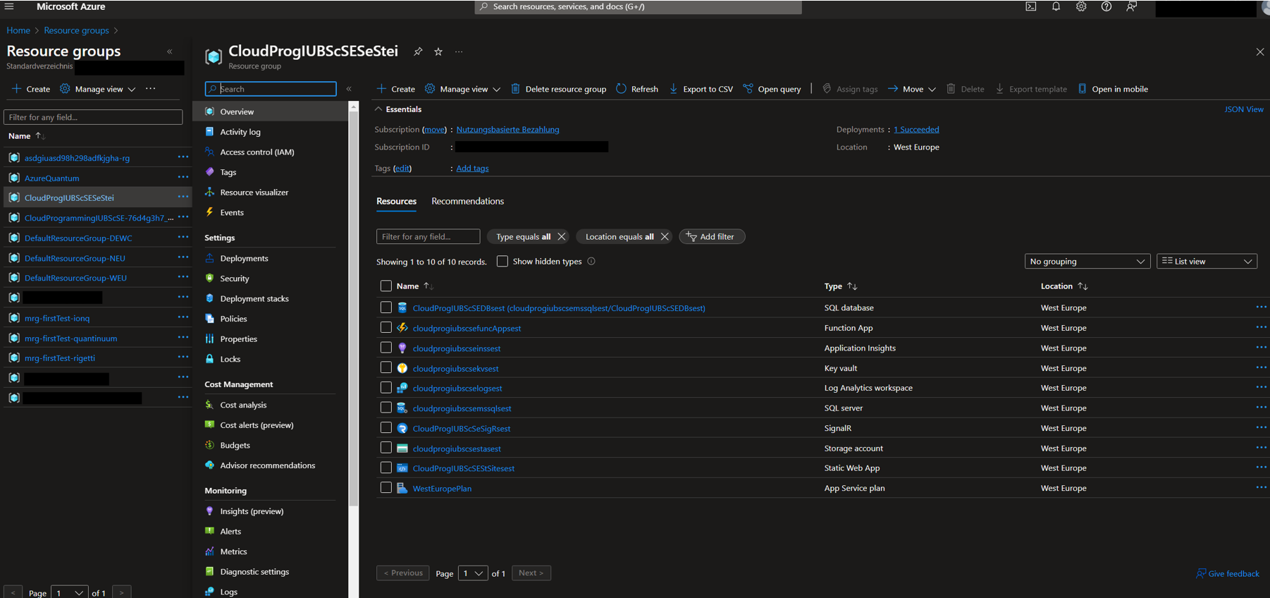Screen dimensions: 1270x598
Task: Open the 1 Succeeded deployments link
Action: coord(916,129)
